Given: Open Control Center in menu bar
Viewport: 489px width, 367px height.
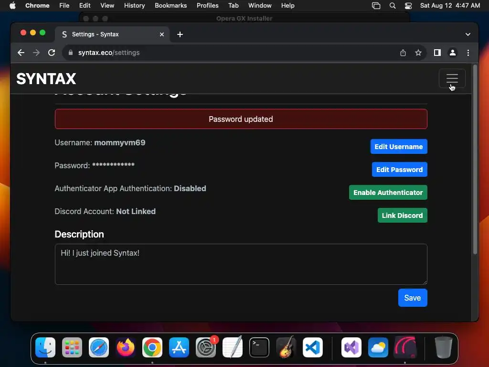Looking at the screenshot, I should click(408, 6).
